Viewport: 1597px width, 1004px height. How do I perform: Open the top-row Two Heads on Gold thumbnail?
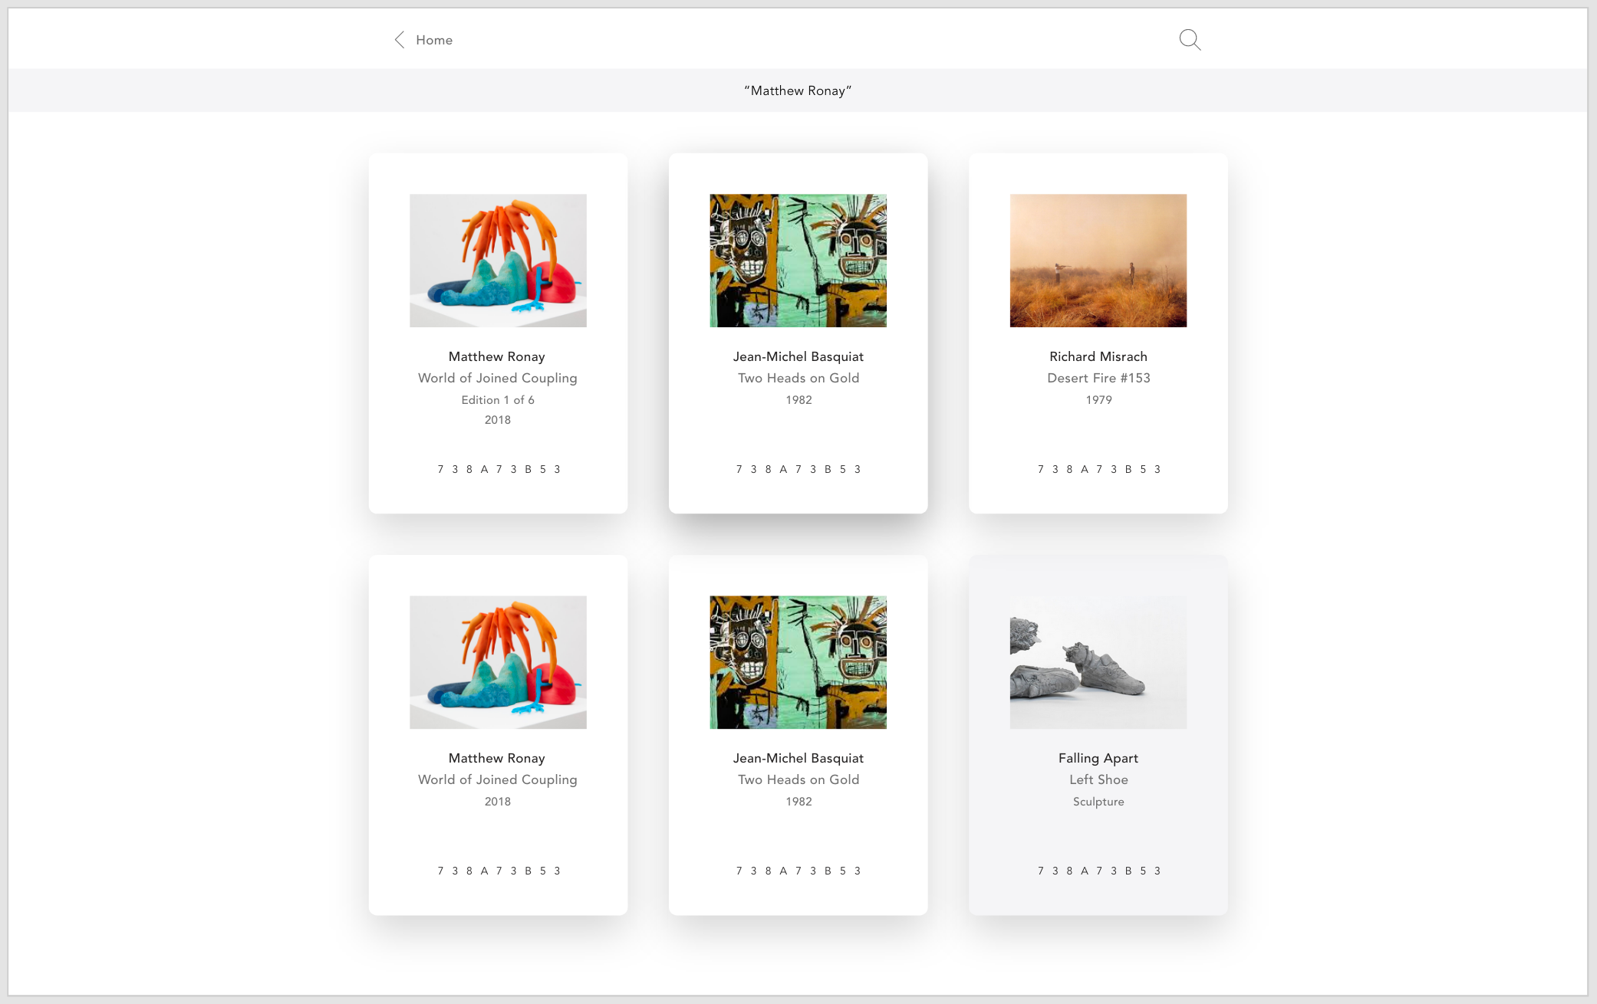(798, 261)
